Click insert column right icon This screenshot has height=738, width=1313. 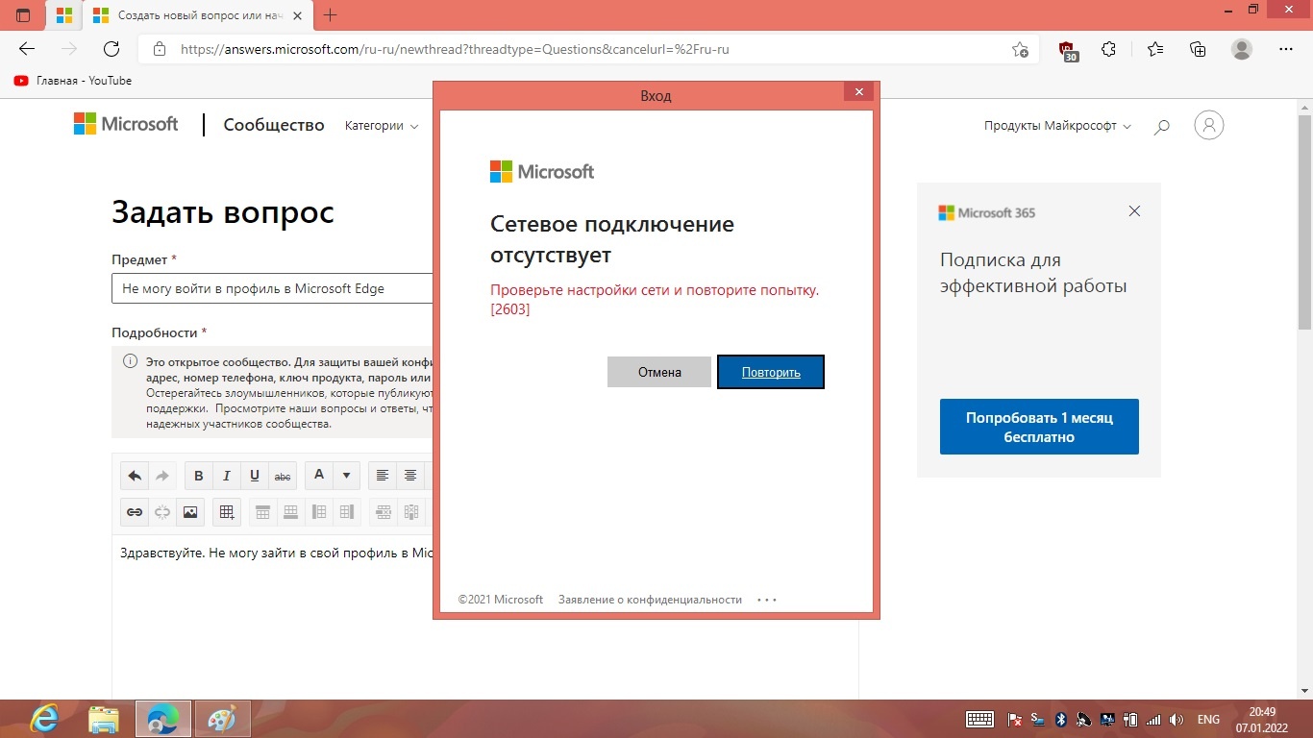pos(347,512)
